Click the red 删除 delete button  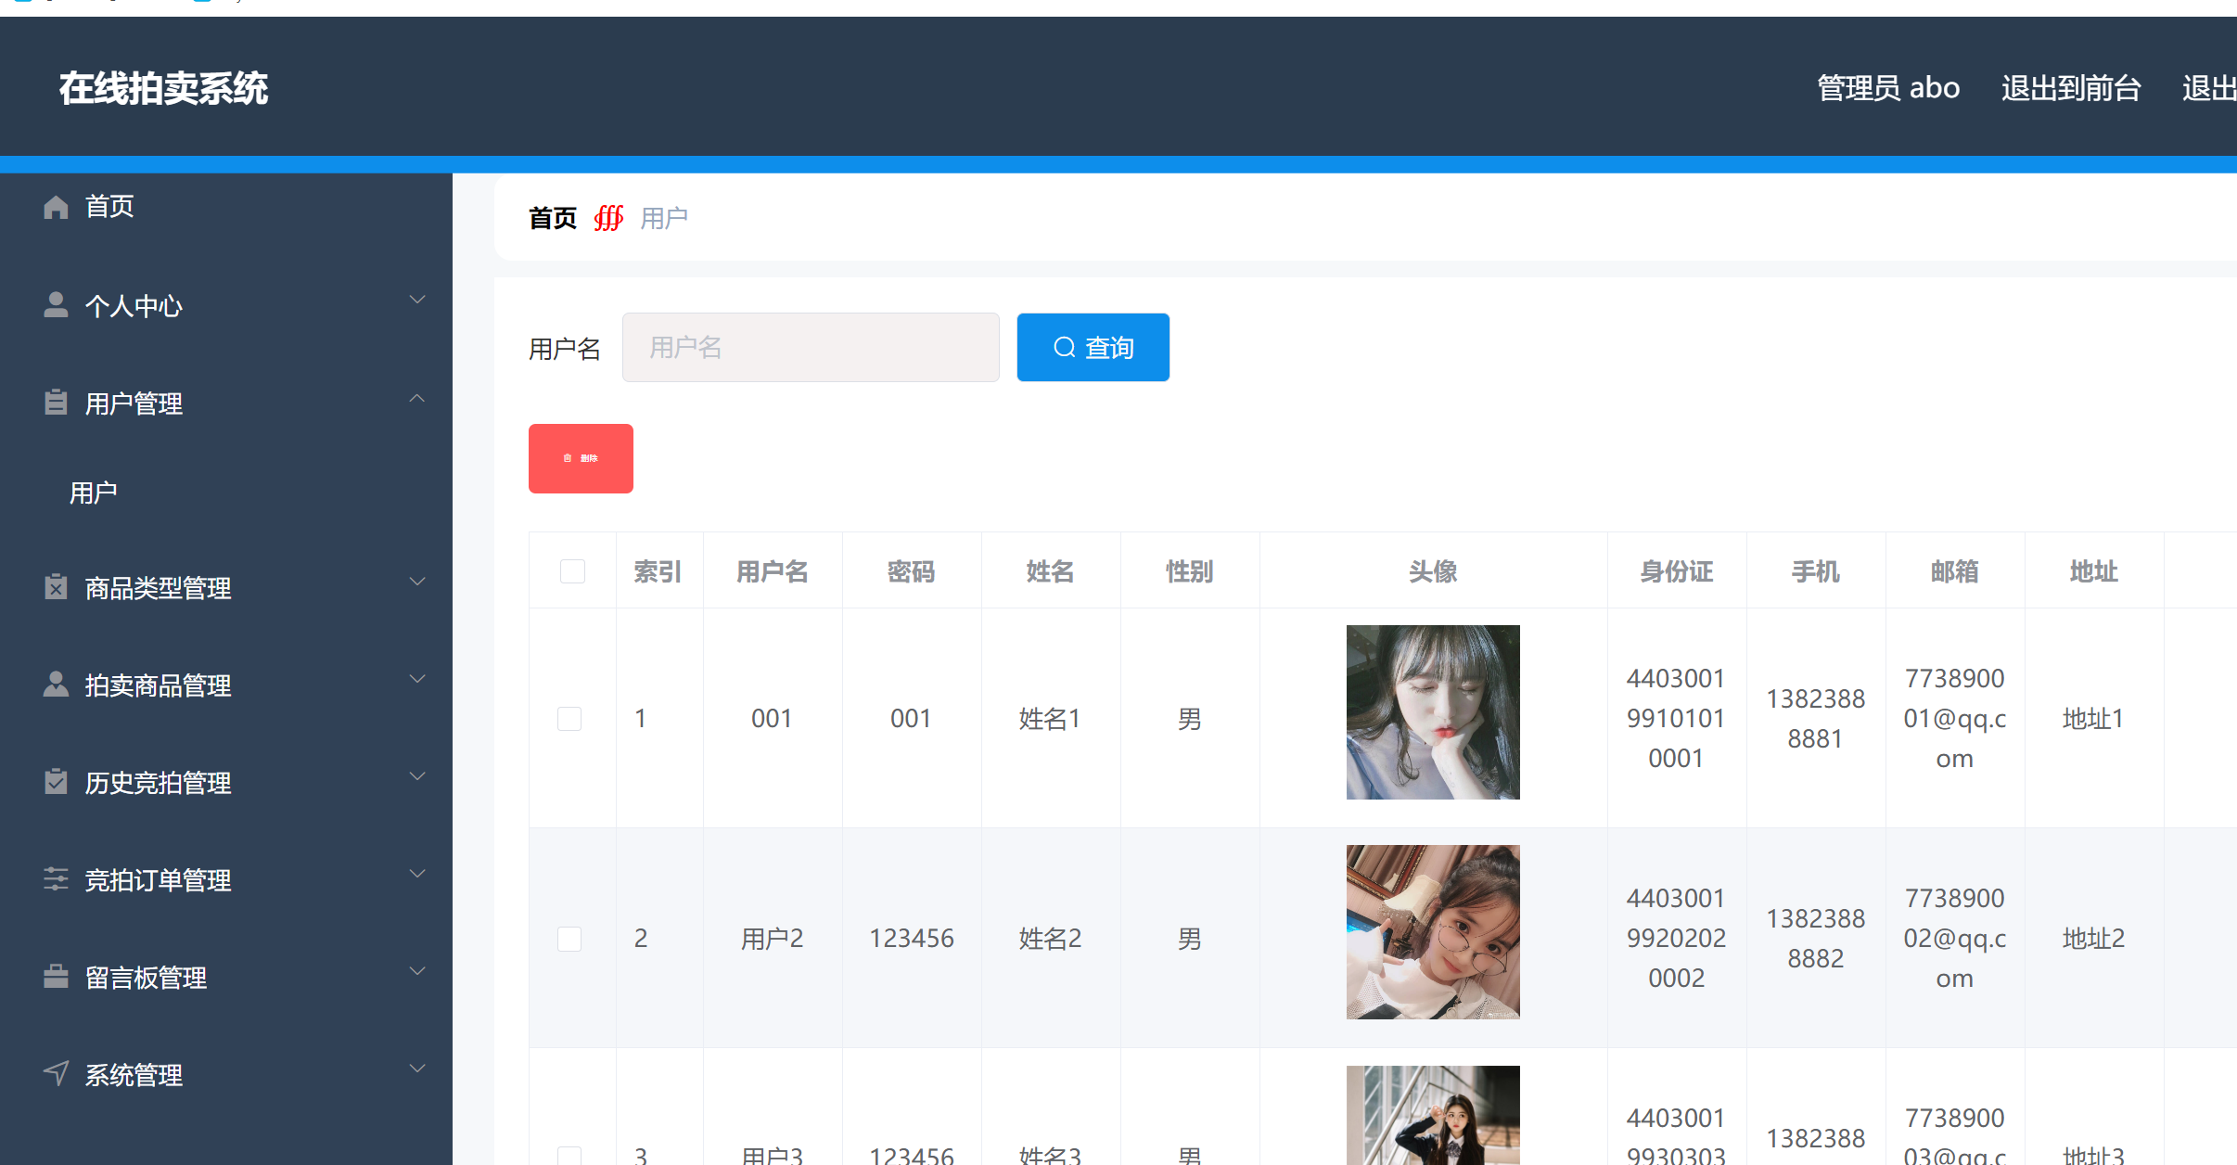point(581,457)
